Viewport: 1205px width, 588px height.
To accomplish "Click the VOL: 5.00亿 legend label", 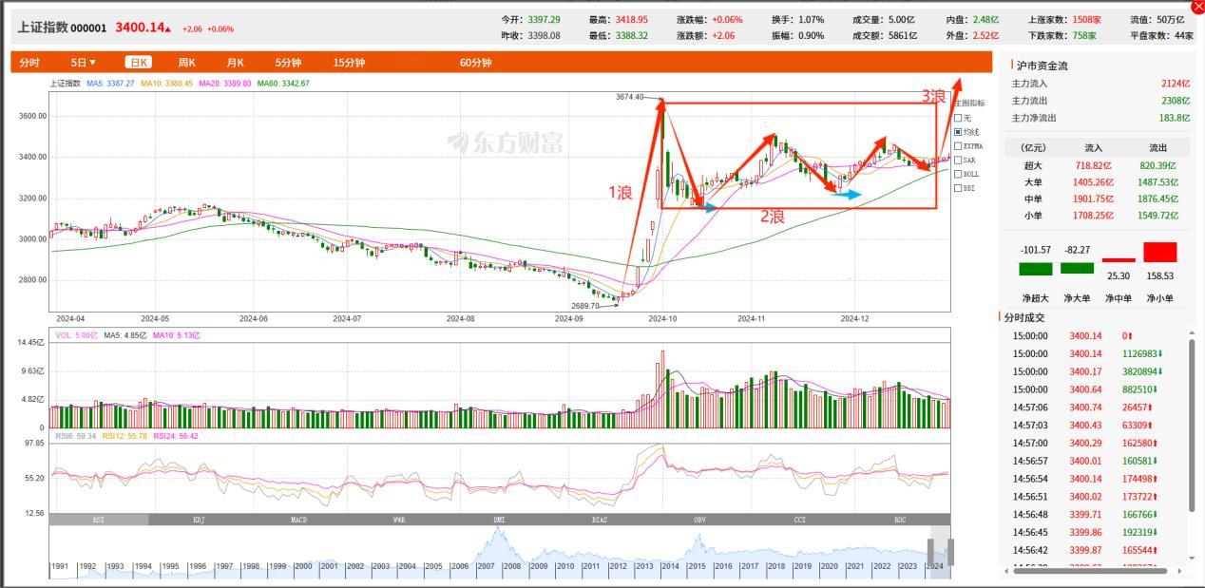I will [x=76, y=335].
